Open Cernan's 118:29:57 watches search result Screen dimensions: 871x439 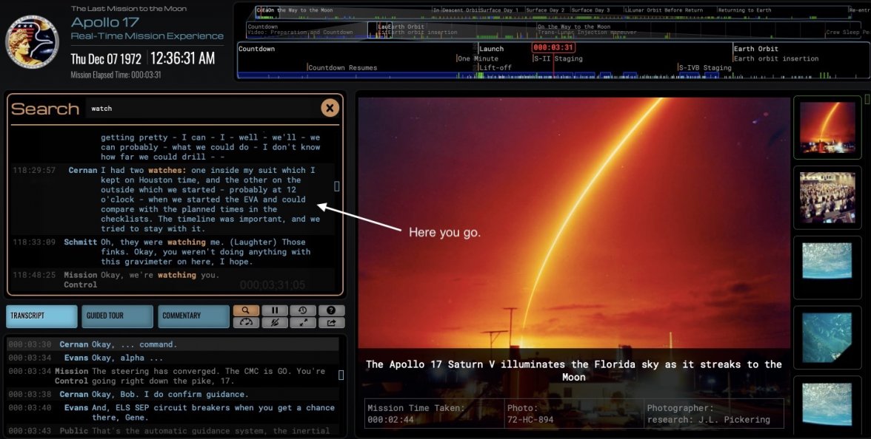point(207,199)
